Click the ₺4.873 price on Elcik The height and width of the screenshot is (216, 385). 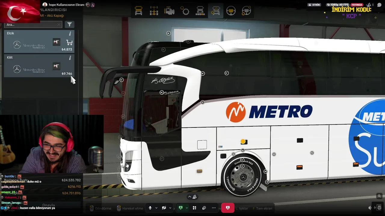(x=67, y=49)
